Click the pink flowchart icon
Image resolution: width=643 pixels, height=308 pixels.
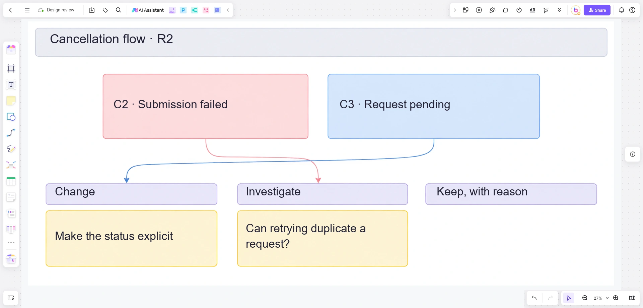[x=206, y=10]
